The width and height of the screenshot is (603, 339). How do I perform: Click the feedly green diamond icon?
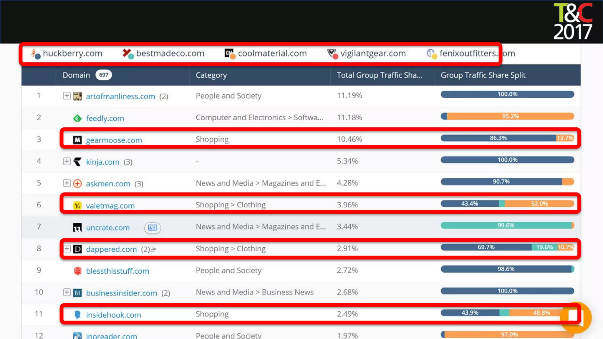pyautogui.click(x=77, y=118)
